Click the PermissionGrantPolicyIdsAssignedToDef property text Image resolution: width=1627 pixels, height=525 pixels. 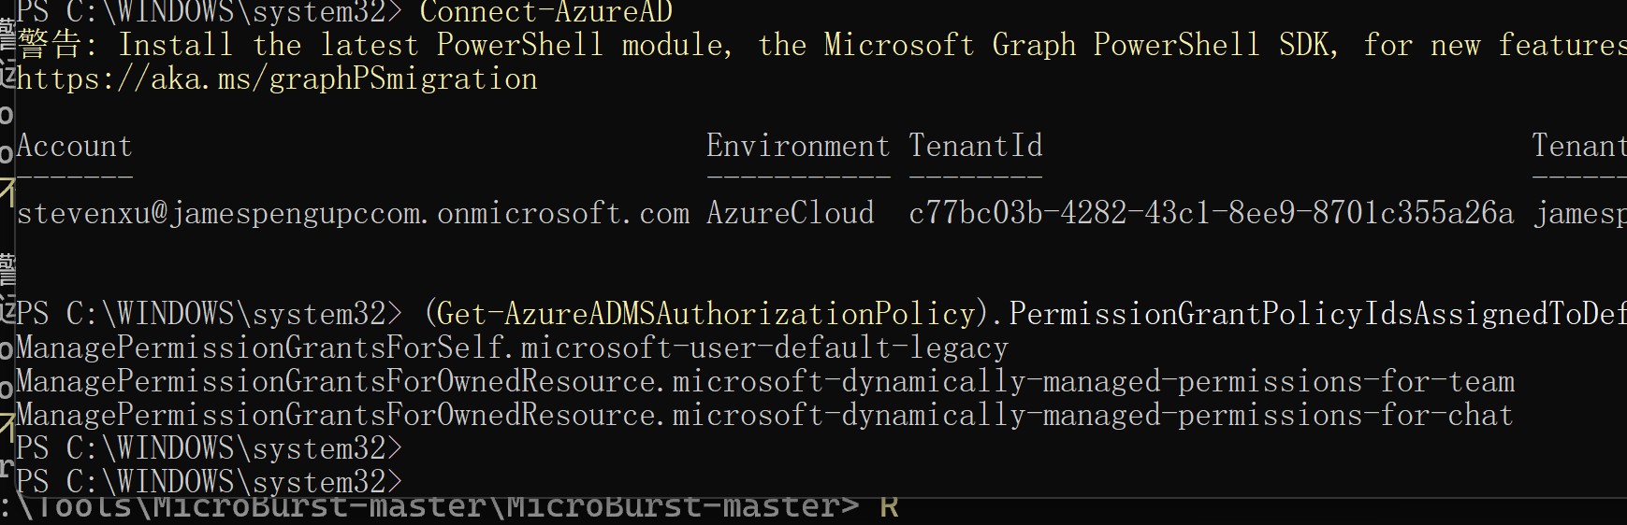point(1317,314)
